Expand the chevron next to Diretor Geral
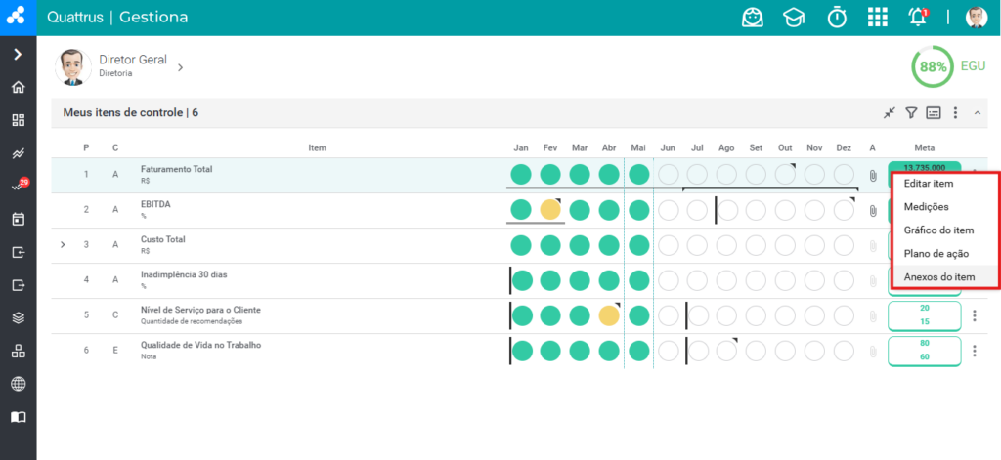This screenshot has width=1001, height=460. point(181,67)
